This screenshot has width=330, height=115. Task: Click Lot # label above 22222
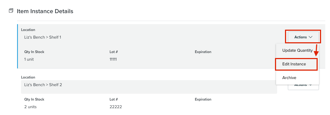coord(114,99)
